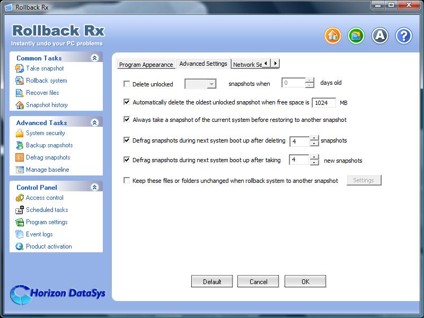Click the green snapshot icon in header

pyautogui.click(x=356, y=36)
